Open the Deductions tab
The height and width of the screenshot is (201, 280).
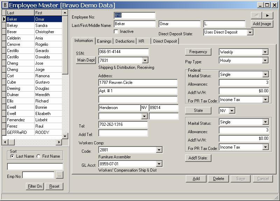pyautogui.click(x=125, y=41)
